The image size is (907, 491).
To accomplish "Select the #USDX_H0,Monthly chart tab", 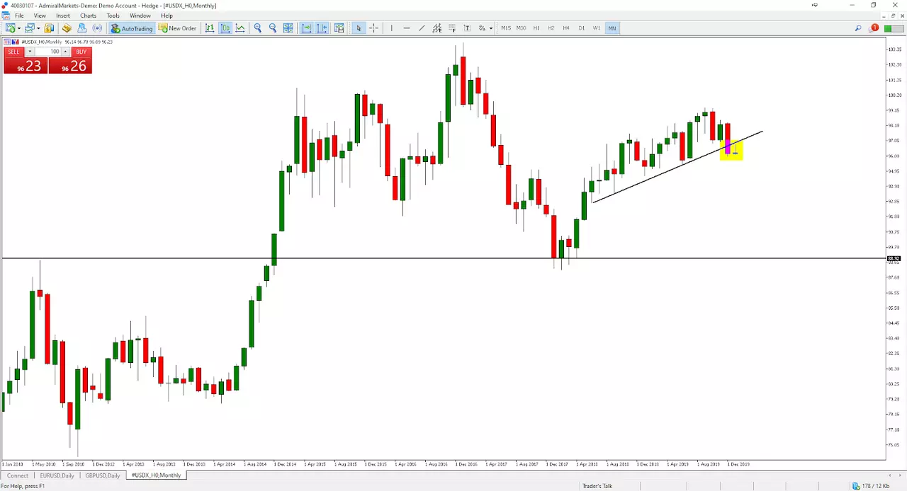I will [x=156, y=475].
